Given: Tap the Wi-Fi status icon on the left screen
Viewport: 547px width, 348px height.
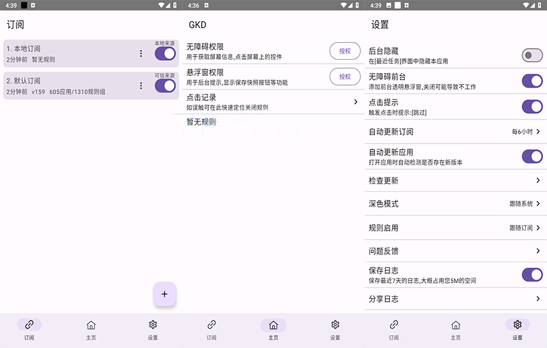Looking at the screenshot, I should (x=162, y=5).
